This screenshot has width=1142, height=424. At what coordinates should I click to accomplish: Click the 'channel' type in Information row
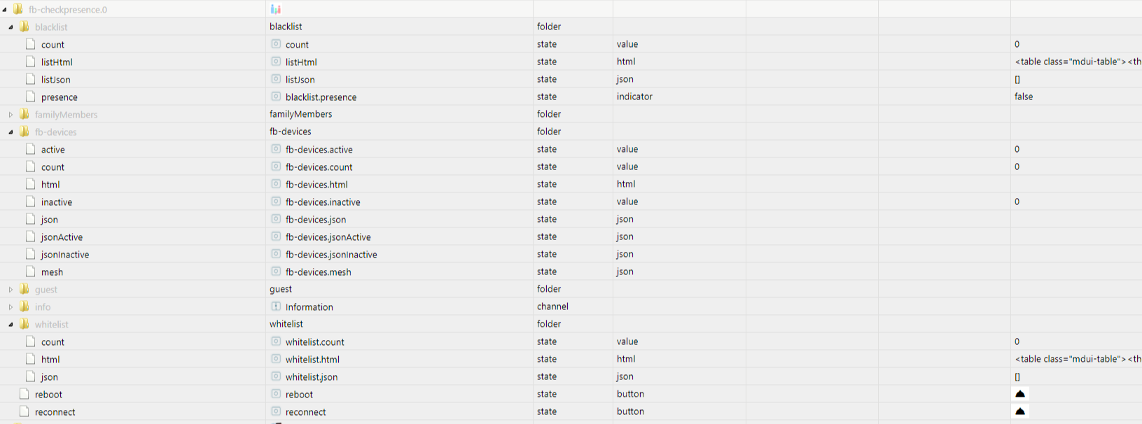(x=552, y=306)
